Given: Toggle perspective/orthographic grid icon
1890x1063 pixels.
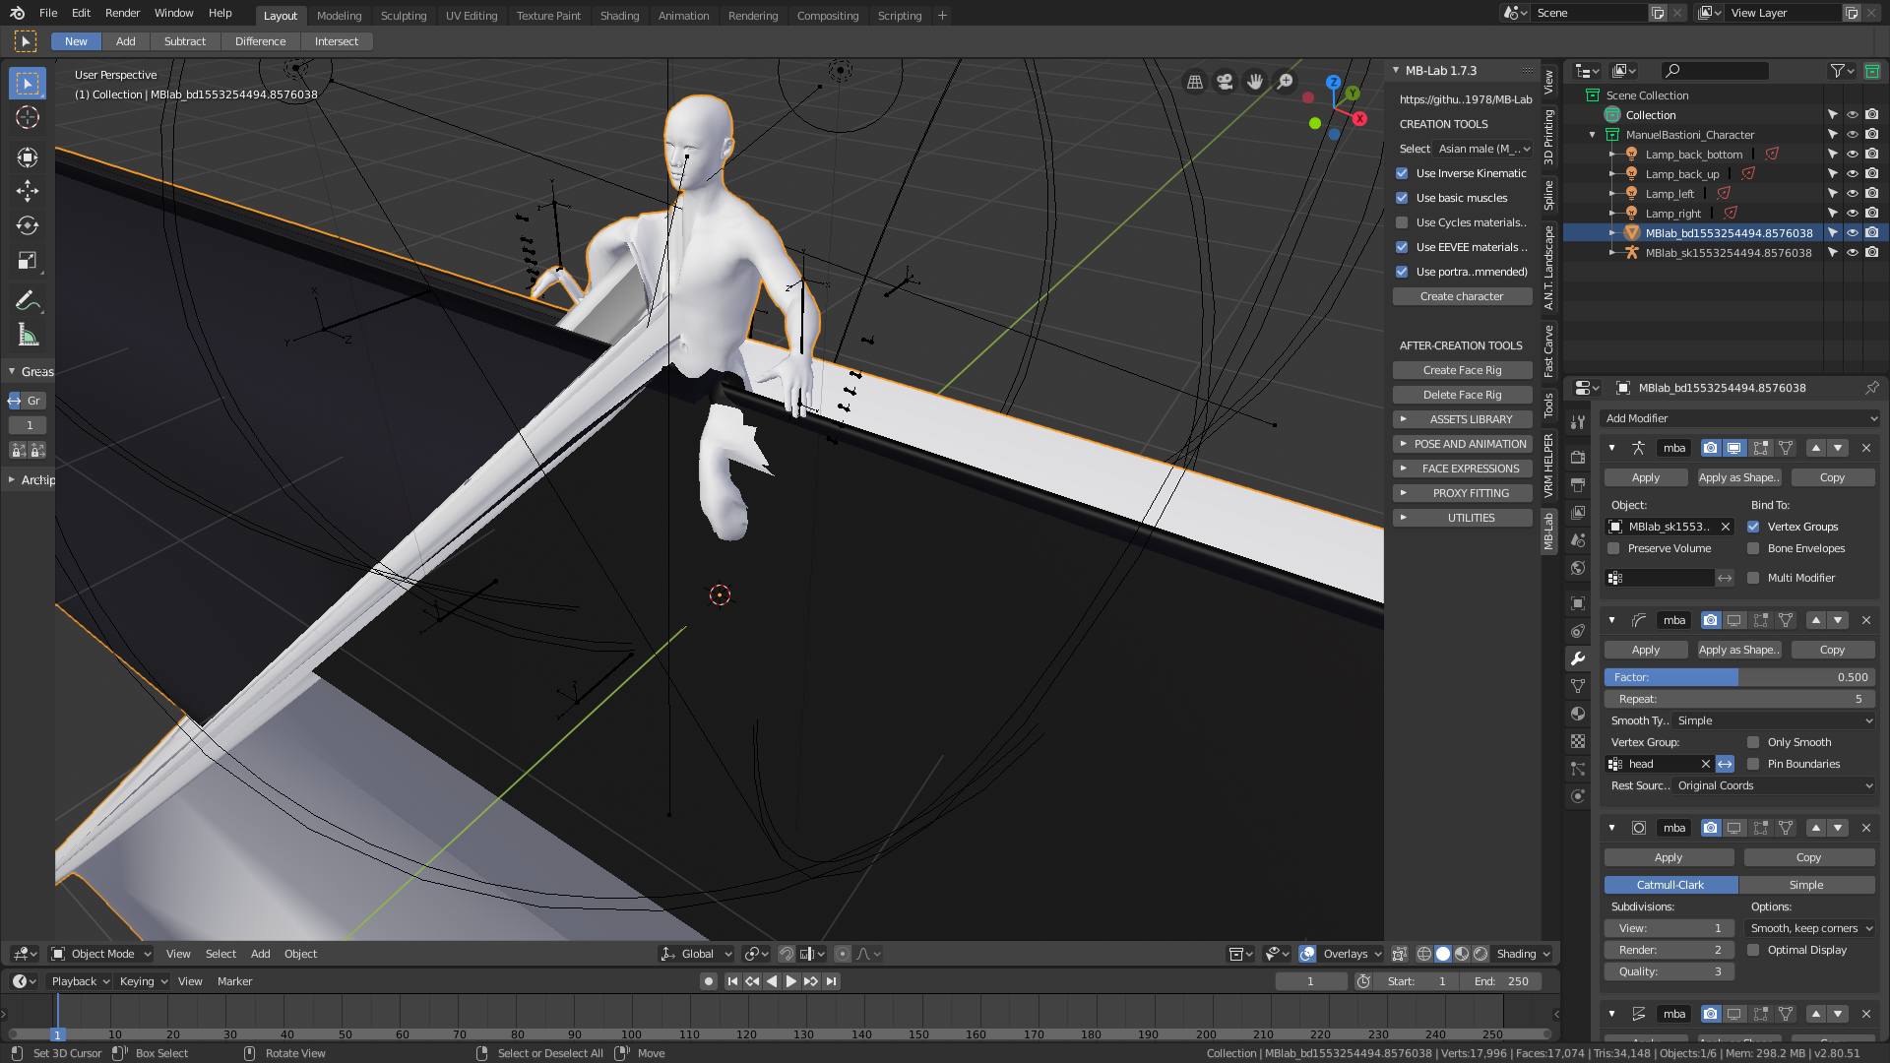Looking at the screenshot, I should pyautogui.click(x=1195, y=82).
